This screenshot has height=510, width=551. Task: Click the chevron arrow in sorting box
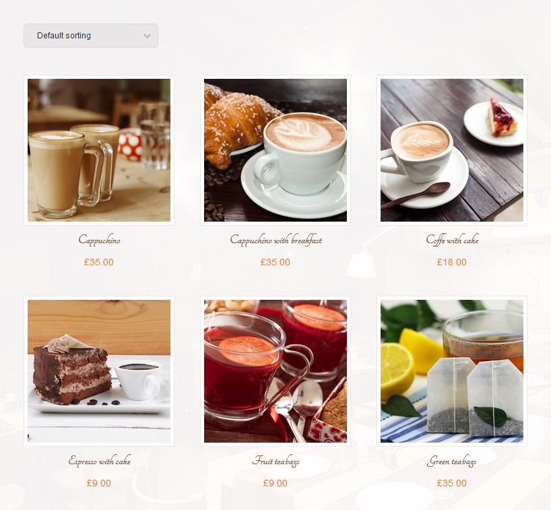click(148, 36)
